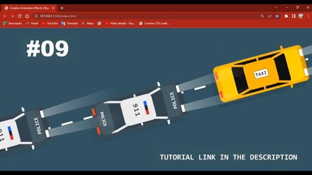The image size is (312, 175).
Task: Go forward to the next page
Action: (x=12, y=16)
